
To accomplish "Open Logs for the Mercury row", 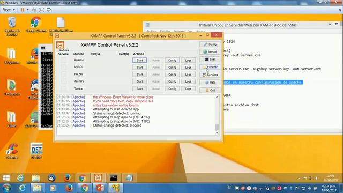I will [x=188, y=81].
